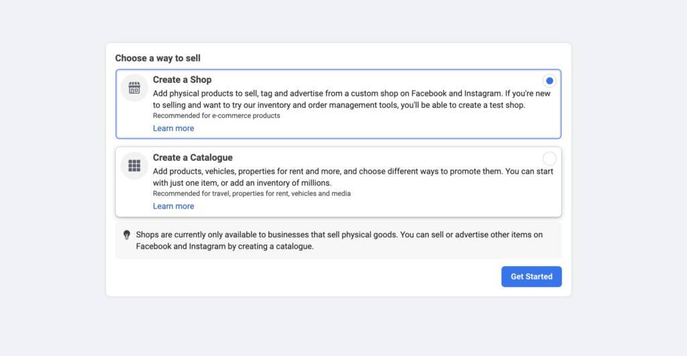Click the 'Choose a way to sell' heading
Screen dimensions: 687x356
click(x=158, y=58)
